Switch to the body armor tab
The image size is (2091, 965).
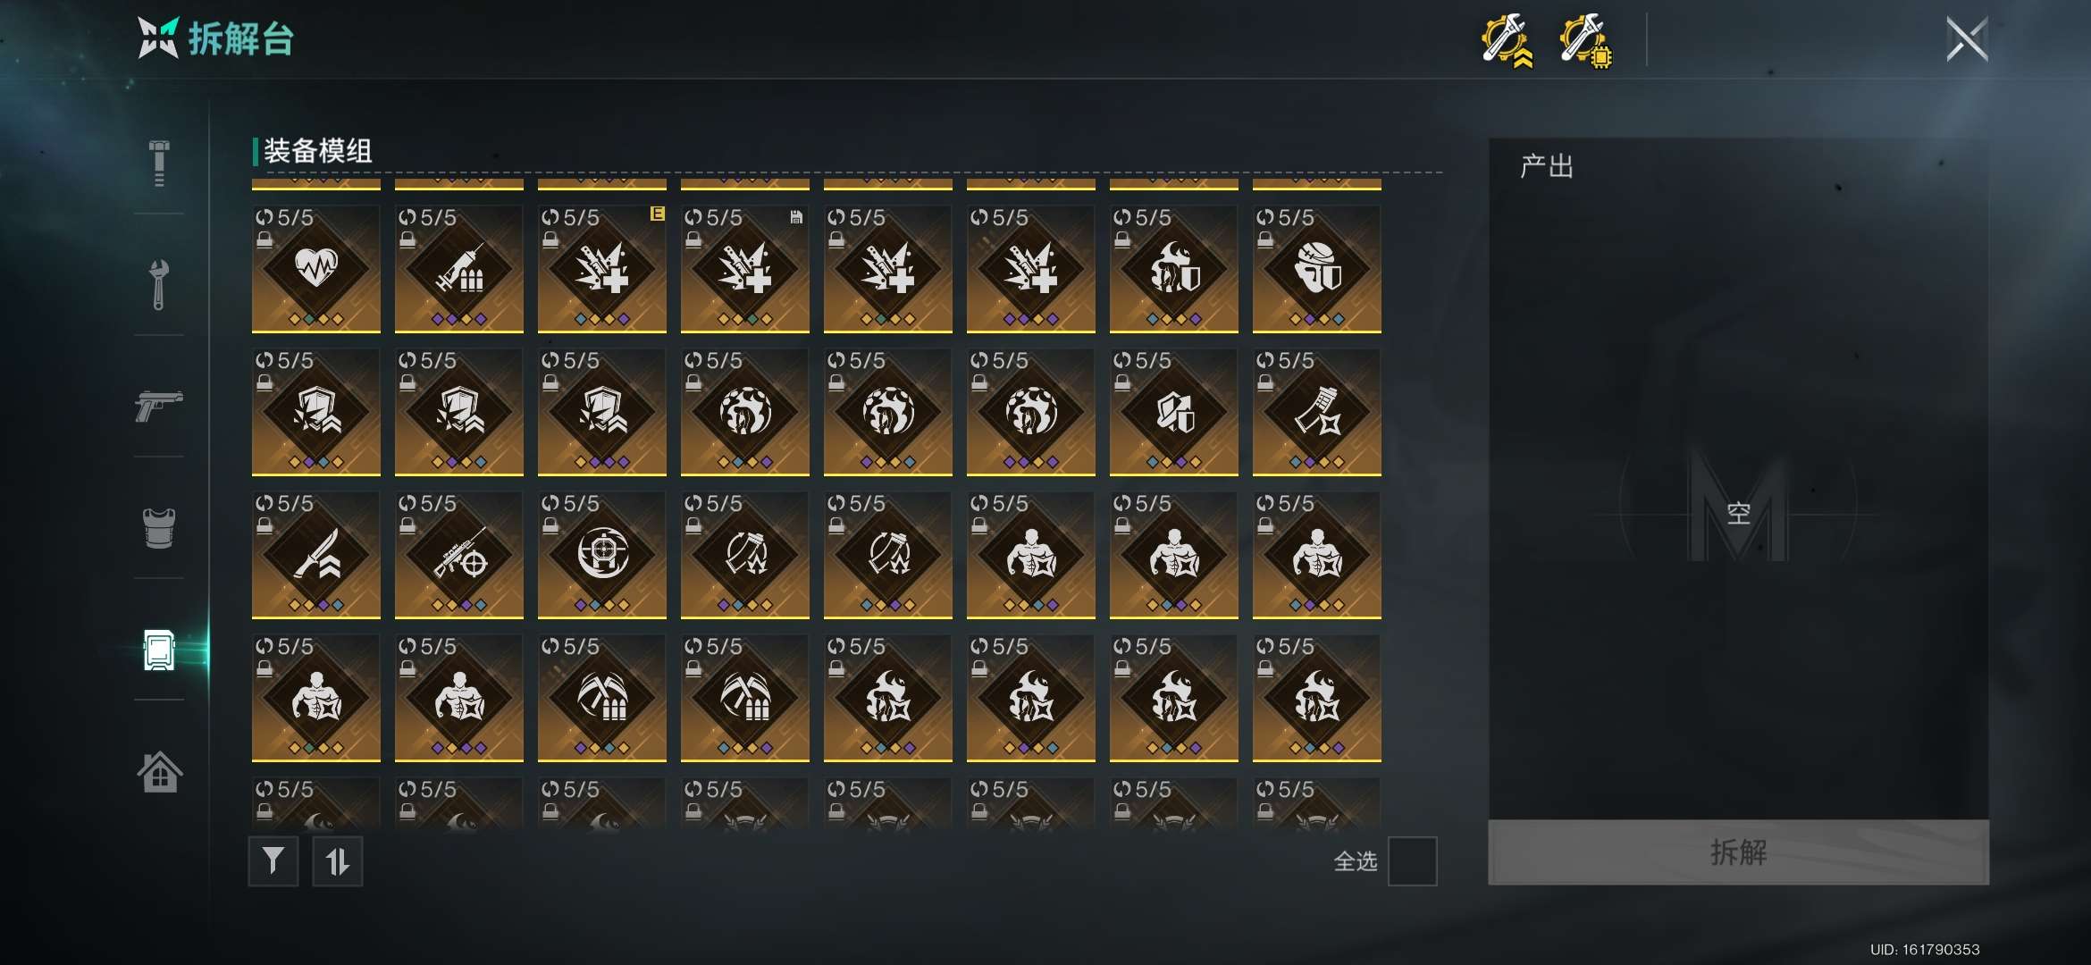pyautogui.click(x=159, y=527)
